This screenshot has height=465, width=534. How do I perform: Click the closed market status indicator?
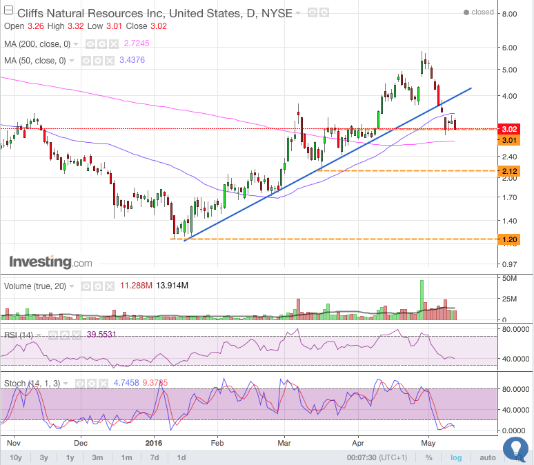click(479, 12)
